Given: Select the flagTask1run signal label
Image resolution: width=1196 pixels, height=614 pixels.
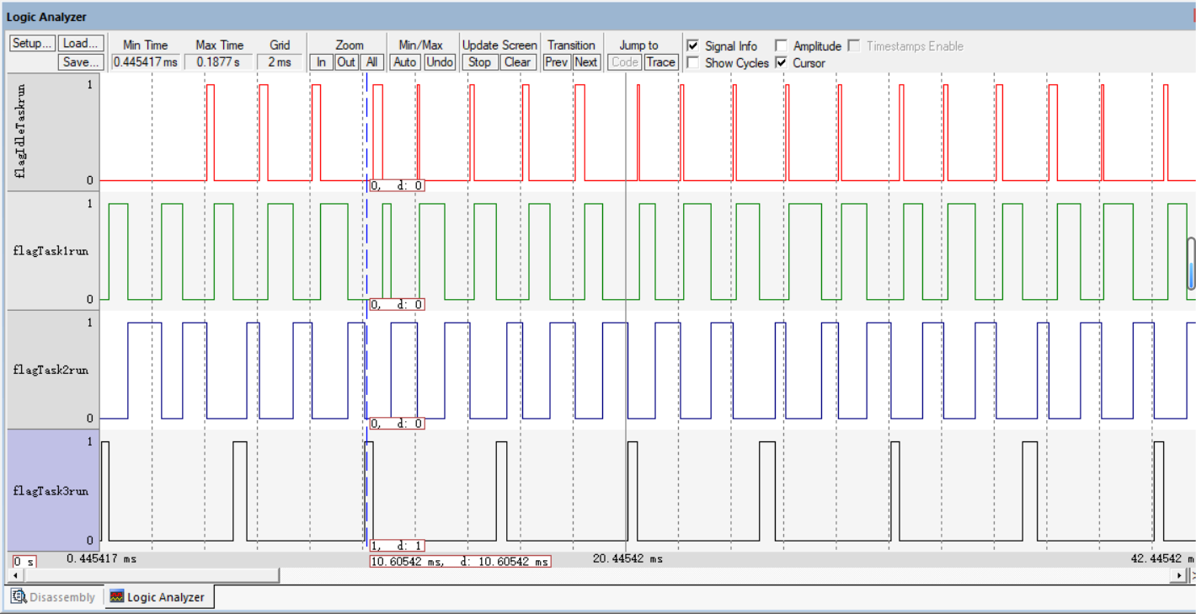Looking at the screenshot, I should 52,251.
